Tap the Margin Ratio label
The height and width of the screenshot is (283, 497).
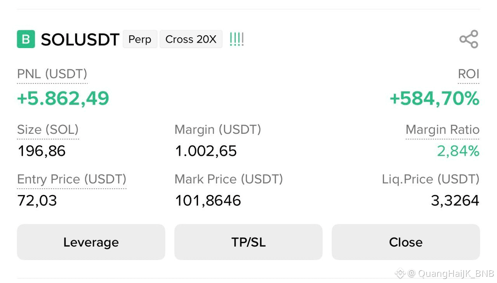point(443,129)
